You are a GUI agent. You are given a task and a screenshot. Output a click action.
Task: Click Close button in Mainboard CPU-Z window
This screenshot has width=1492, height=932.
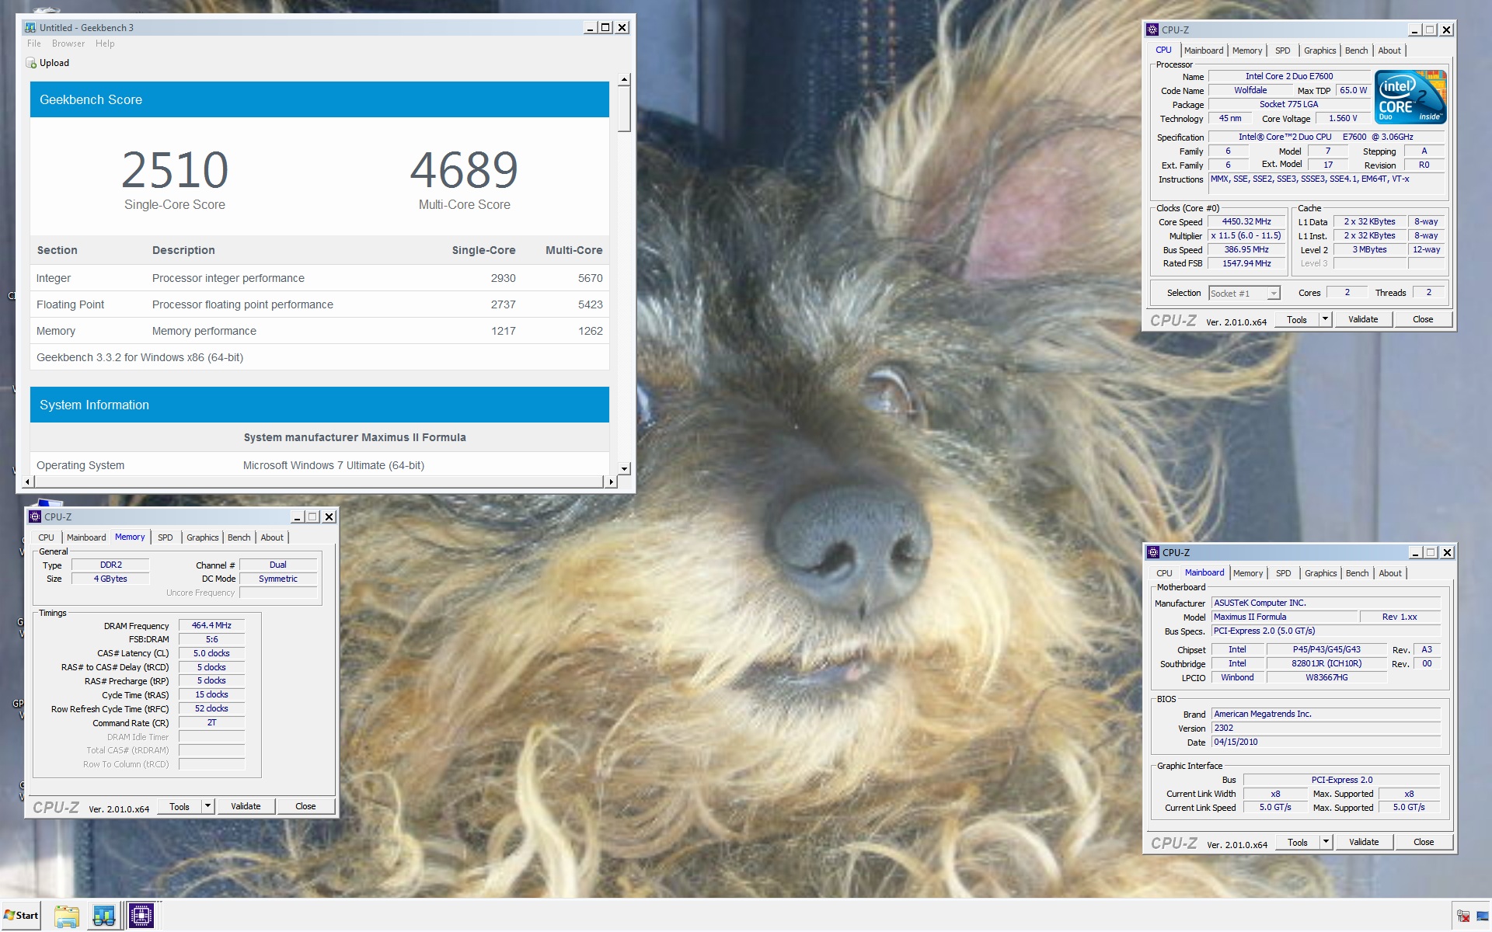(1424, 842)
